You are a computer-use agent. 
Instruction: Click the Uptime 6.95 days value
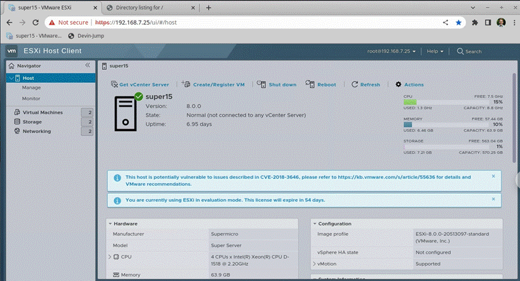coord(199,125)
